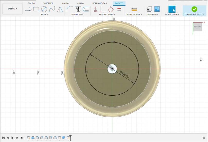The image size is (208, 142).
Task: Select the Trim scissors tool
Action: tap(78, 9)
